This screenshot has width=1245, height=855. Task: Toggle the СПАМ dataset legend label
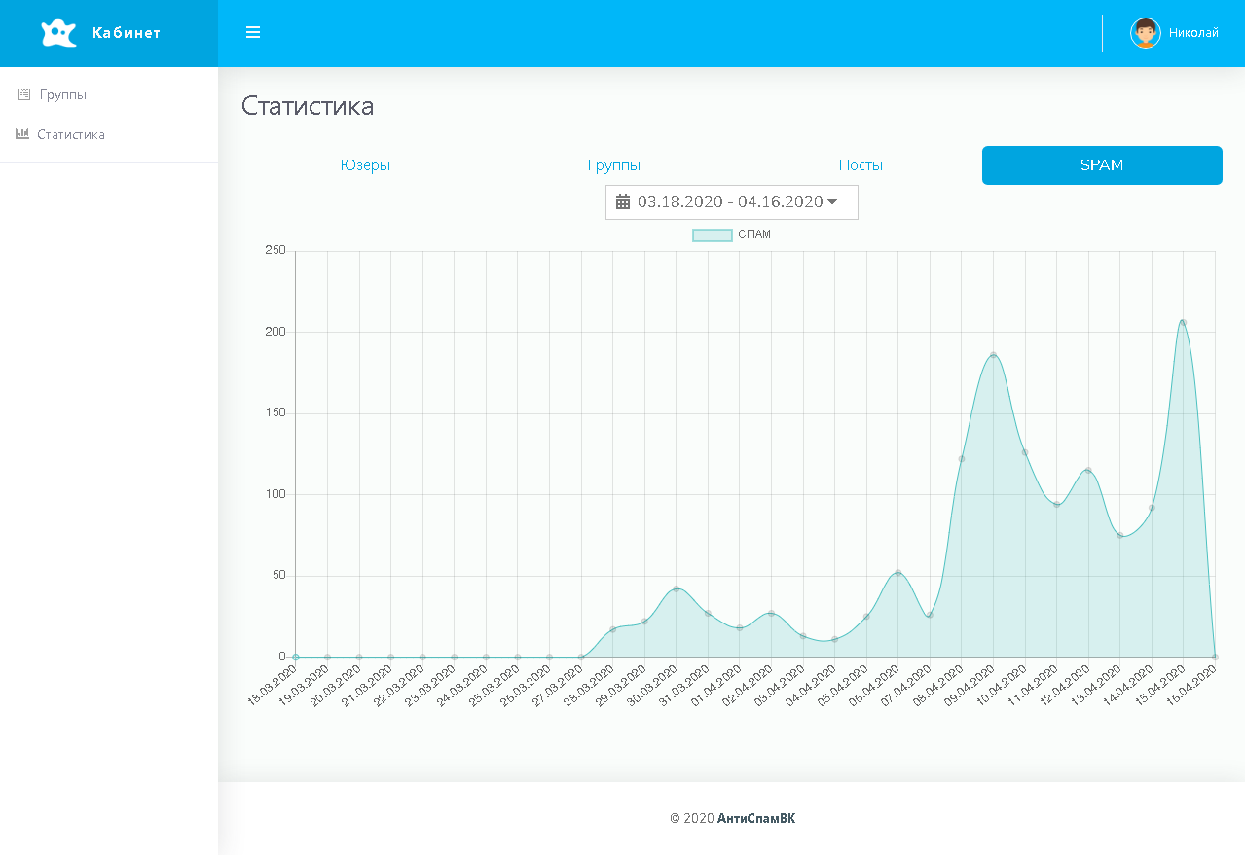click(x=754, y=234)
